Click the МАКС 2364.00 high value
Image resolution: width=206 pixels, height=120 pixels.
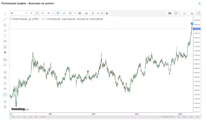[x=68, y=19]
